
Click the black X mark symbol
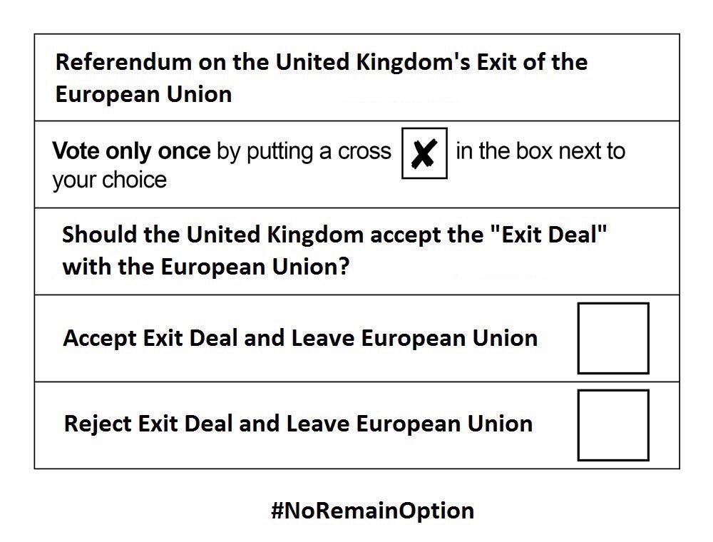[424, 154]
